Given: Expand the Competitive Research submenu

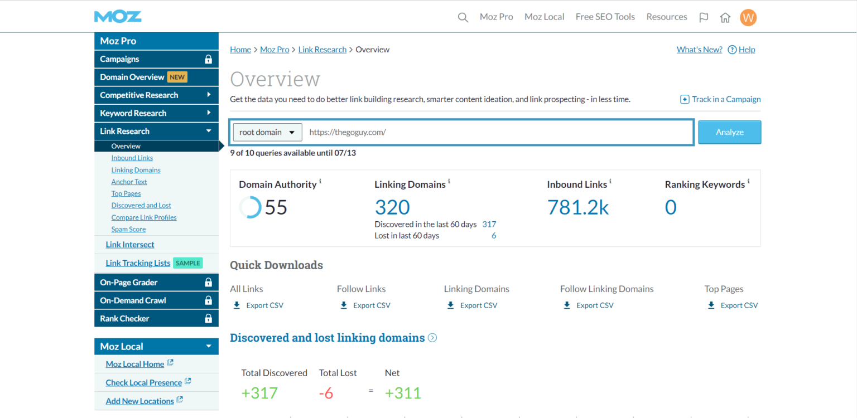Looking at the screenshot, I should click(x=209, y=95).
